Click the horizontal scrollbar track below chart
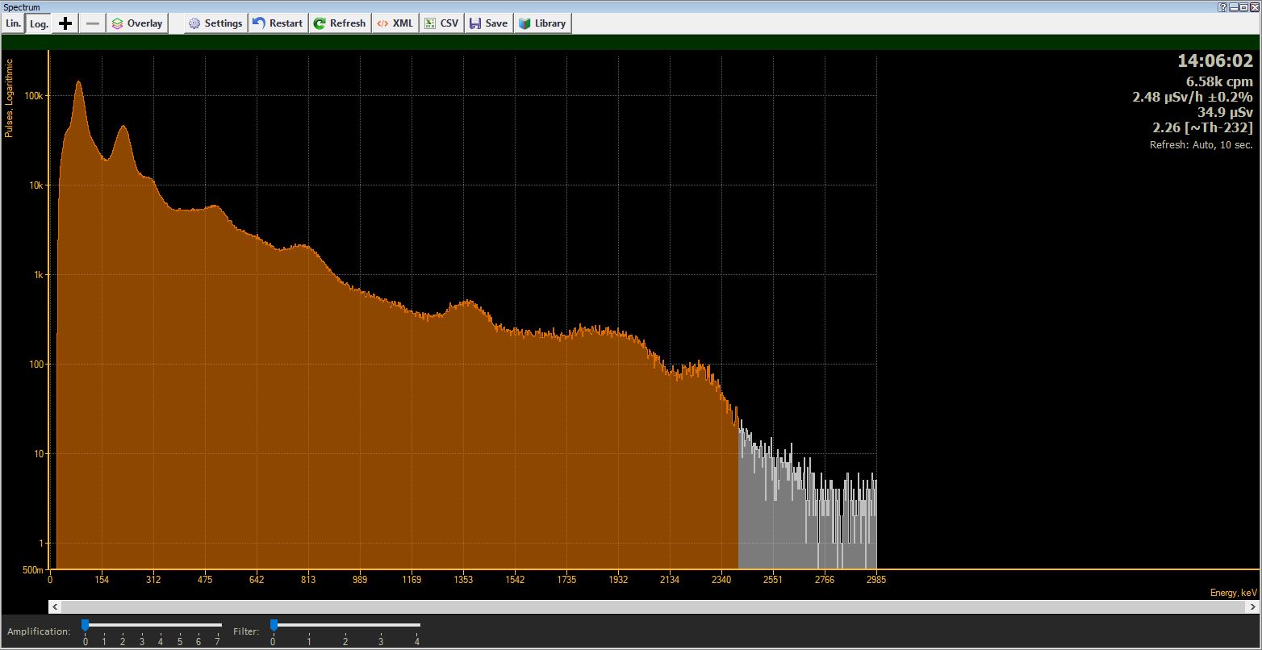The width and height of the screenshot is (1262, 650). pos(646,606)
